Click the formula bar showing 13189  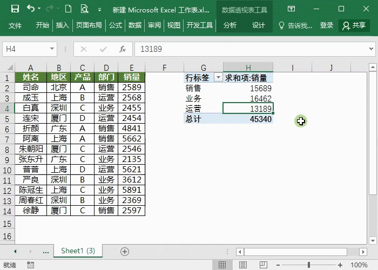coord(251,49)
